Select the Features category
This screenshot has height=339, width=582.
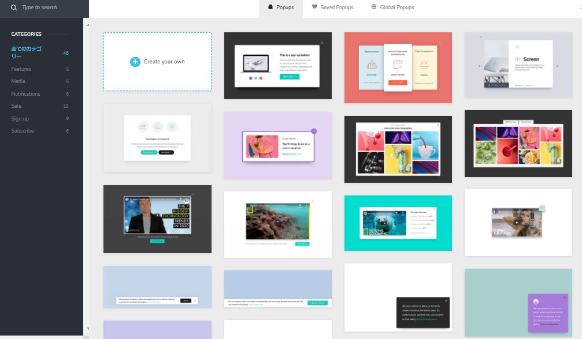click(x=21, y=69)
